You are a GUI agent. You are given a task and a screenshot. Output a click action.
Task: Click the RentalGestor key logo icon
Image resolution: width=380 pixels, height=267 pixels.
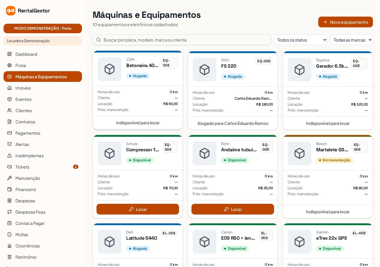click(x=11, y=11)
